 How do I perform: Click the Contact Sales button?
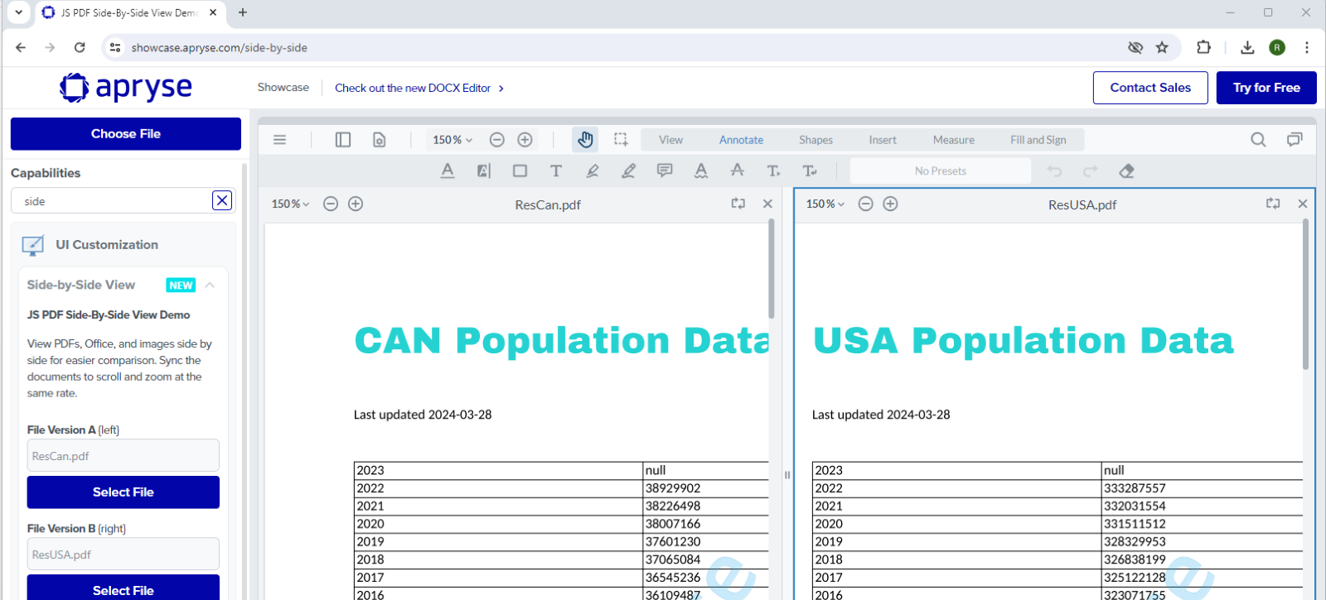pyautogui.click(x=1149, y=88)
